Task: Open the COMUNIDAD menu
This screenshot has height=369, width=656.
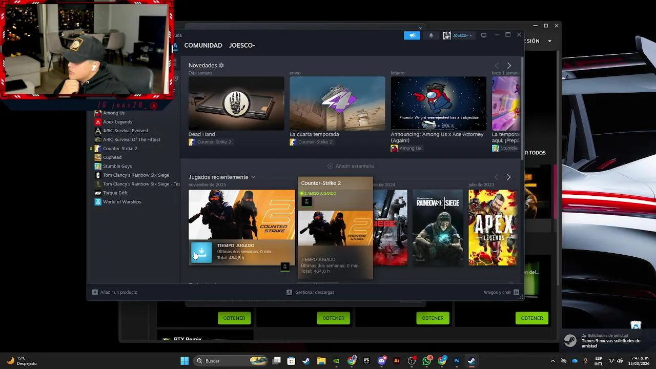Action: click(203, 45)
